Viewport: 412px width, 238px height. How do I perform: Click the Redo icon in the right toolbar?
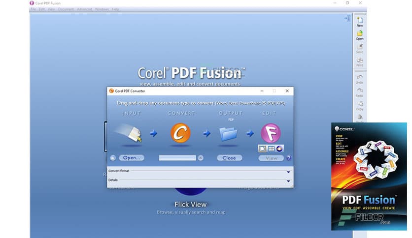(x=359, y=90)
